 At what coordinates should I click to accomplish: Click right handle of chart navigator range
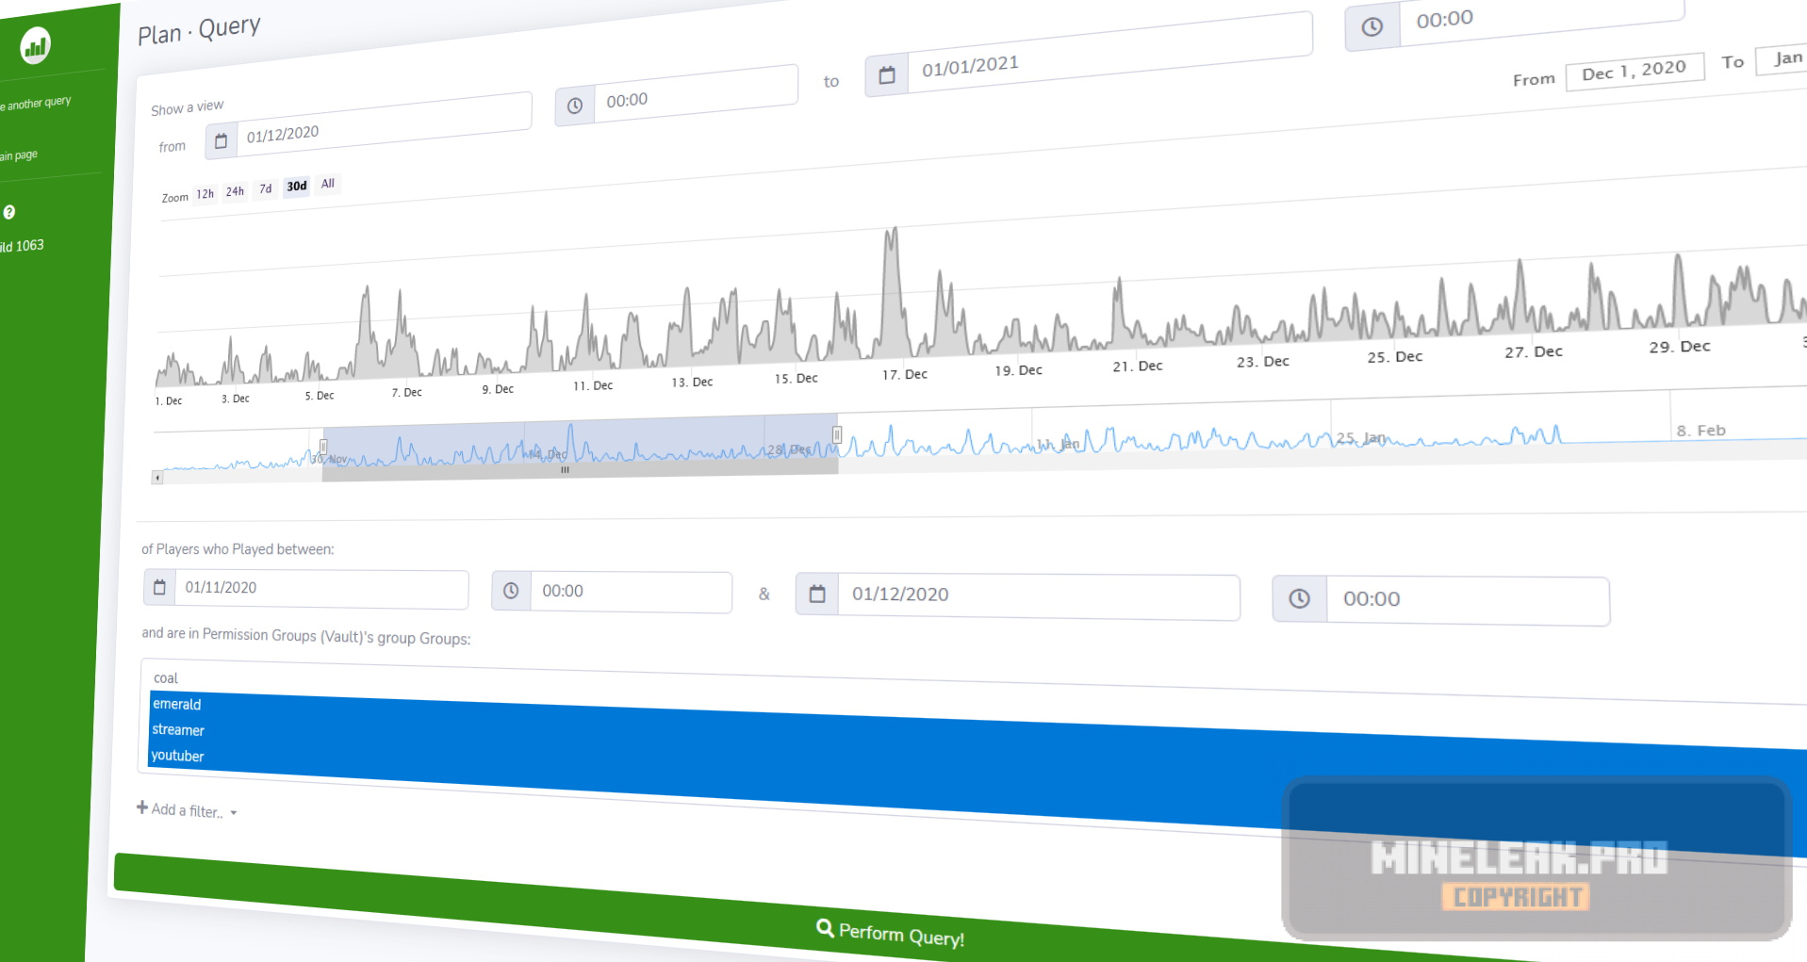coord(836,434)
